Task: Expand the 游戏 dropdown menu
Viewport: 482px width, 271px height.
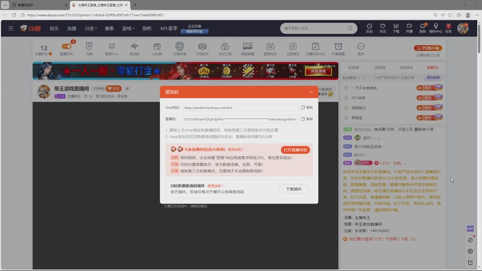Action: coord(128,28)
